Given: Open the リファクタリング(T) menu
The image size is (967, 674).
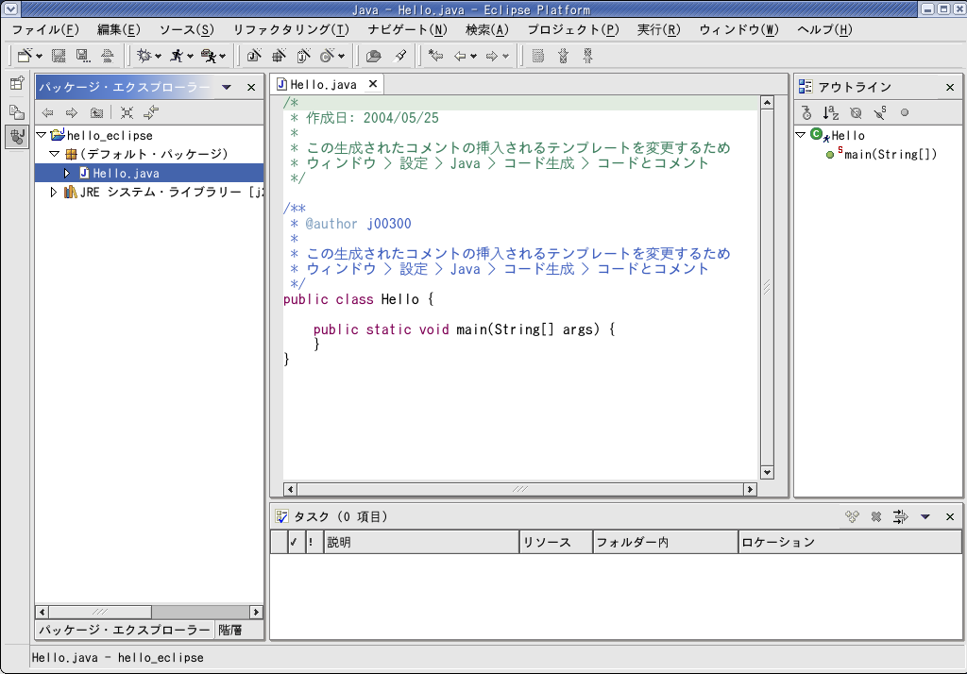Looking at the screenshot, I should click(291, 29).
